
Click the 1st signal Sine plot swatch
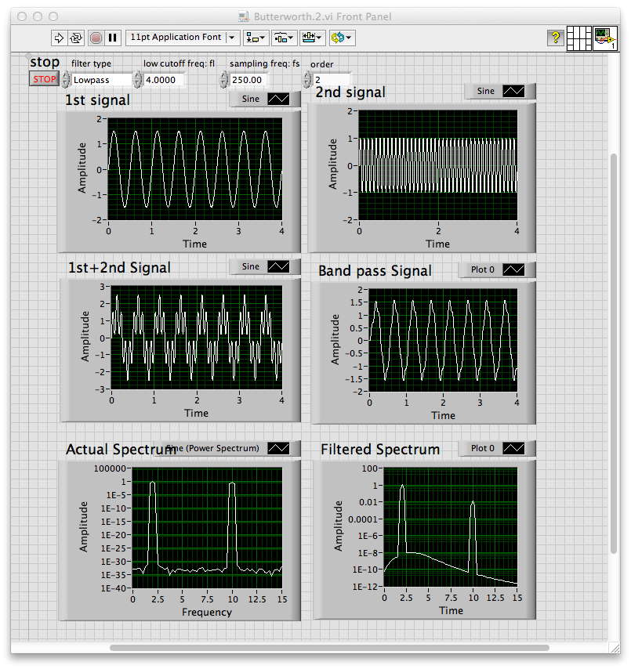click(278, 99)
